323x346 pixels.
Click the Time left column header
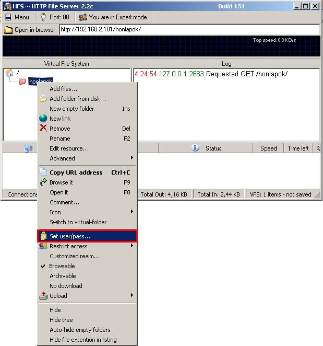pyautogui.click(x=298, y=148)
